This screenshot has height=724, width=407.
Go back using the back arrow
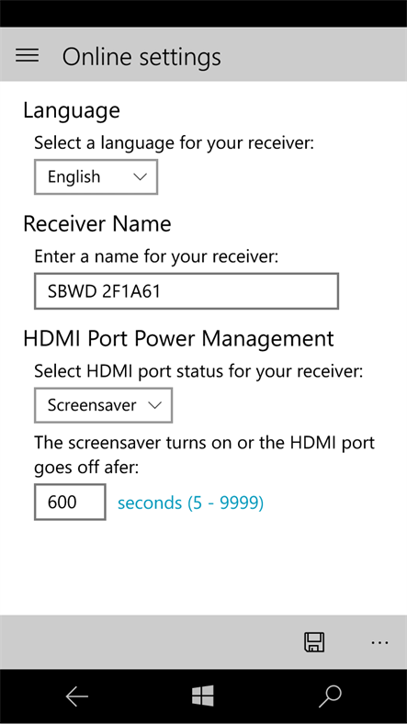[x=76, y=696]
